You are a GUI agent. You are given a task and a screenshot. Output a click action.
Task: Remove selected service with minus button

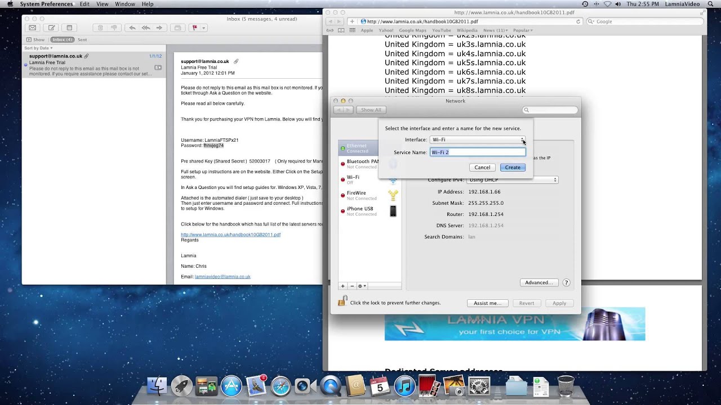point(352,286)
